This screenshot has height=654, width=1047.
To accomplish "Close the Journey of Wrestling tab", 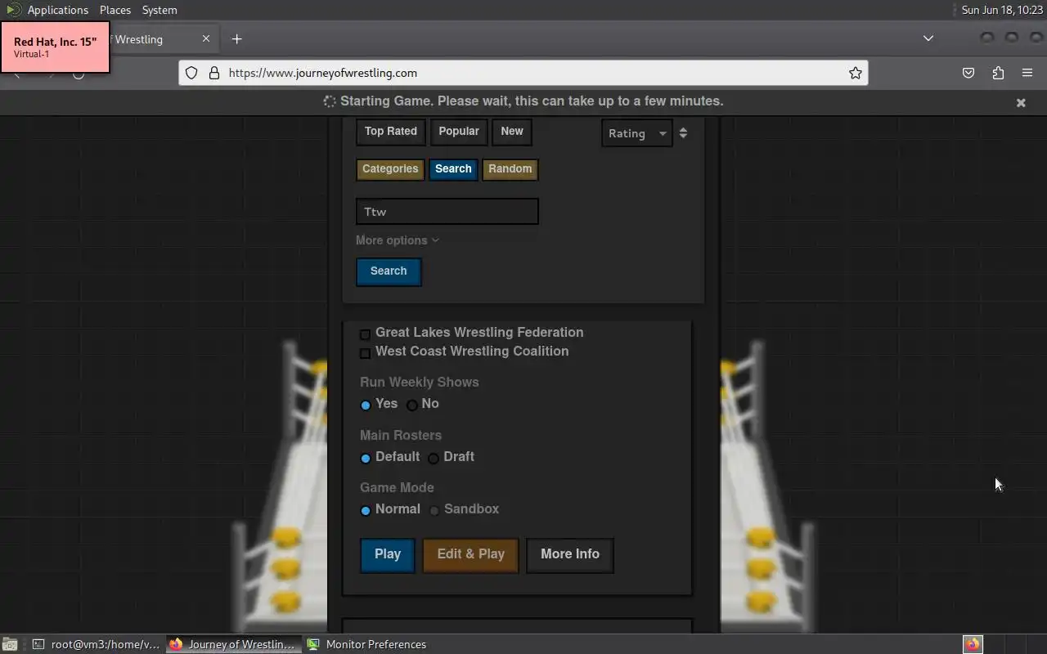I will pyautogui.click(x=206, y=38).
